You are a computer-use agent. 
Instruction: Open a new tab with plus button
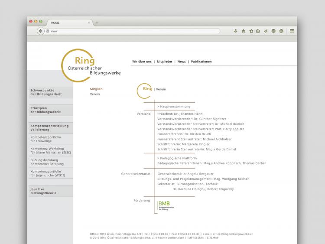pos(97,23)
